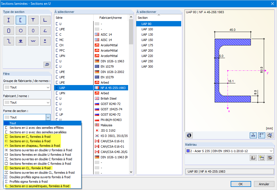This screenshot has height=190, width=277.
Task: Open section info with the 'i' button
Action: [189, 135]
